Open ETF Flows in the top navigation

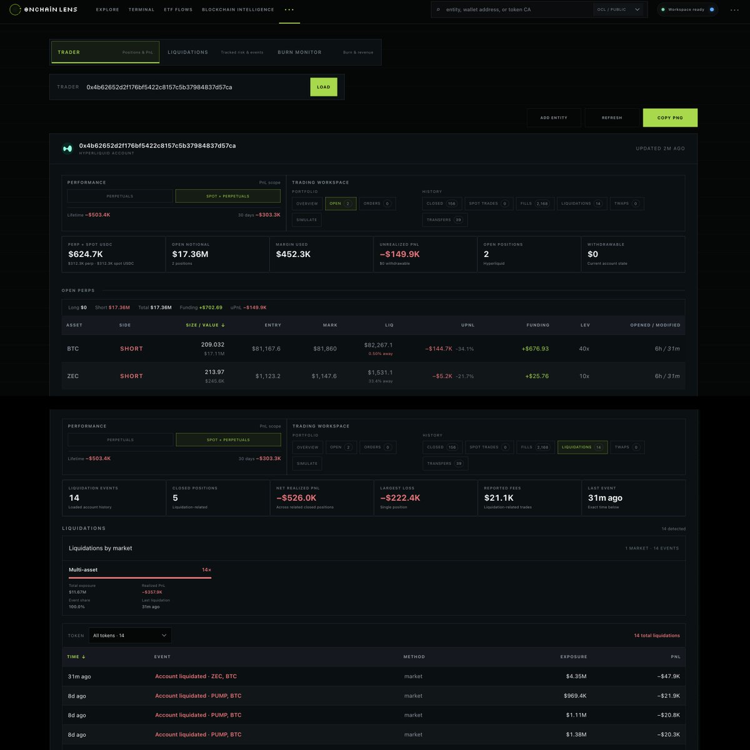pos(178,10)
